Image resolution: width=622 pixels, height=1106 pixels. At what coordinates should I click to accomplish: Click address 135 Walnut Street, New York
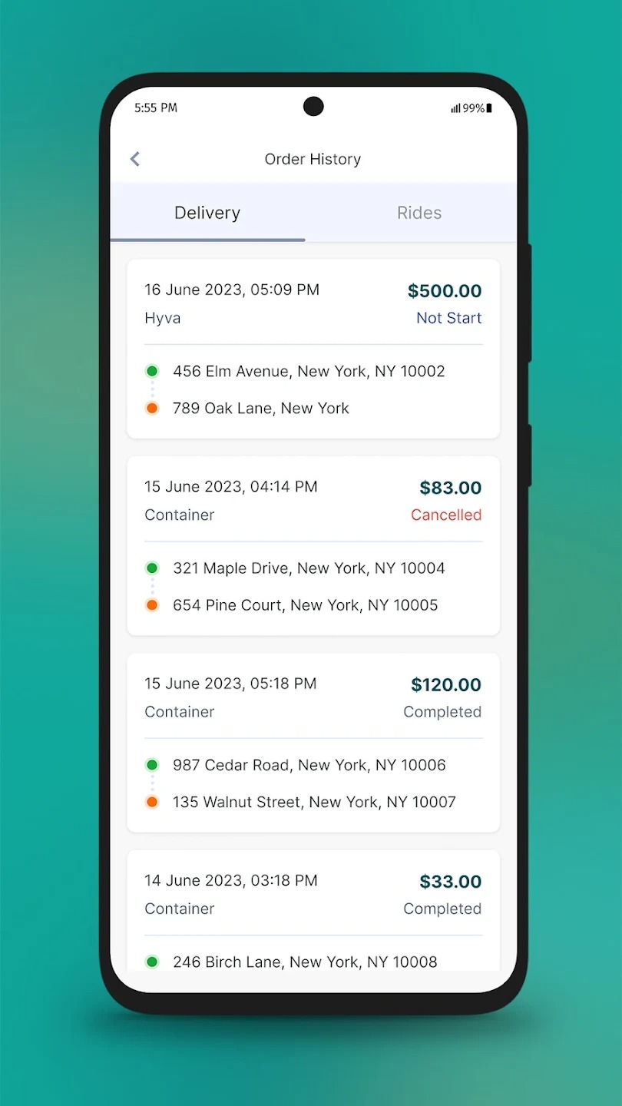pyautogui.click(x=314, y=802)
